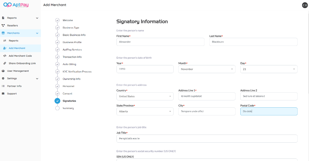This screenshot has height=161, width=309.
Task: Go to the Ownership Info step
Action: pos(71,79)
